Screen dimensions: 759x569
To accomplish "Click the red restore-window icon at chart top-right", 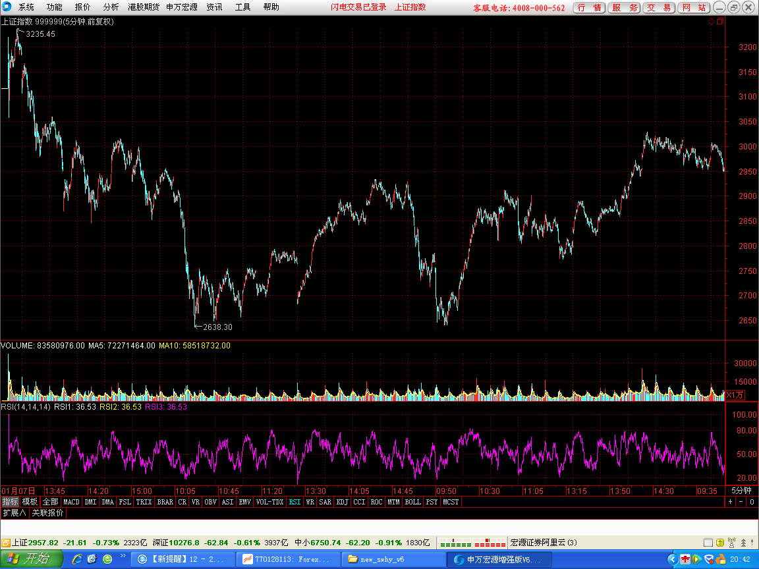I will [x=719, y=21].
